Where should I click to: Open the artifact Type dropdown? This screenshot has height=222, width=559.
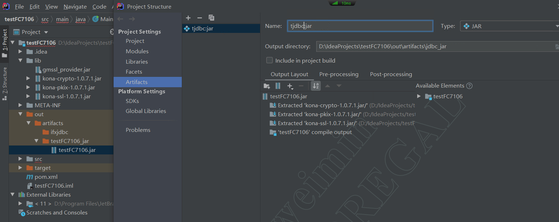(509, 26)
